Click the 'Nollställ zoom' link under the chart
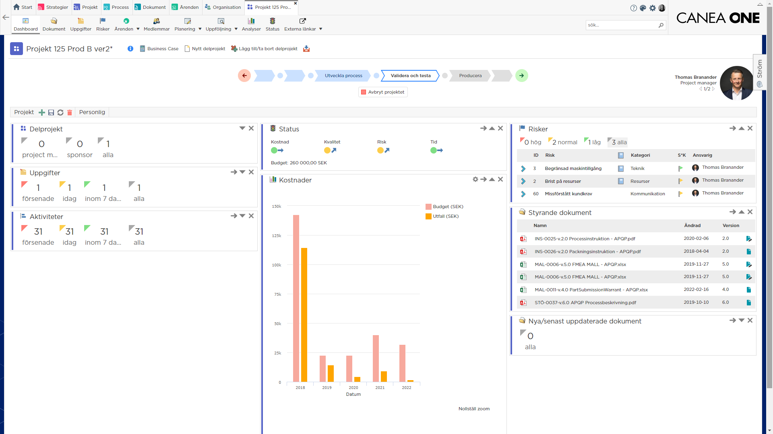 474,408
